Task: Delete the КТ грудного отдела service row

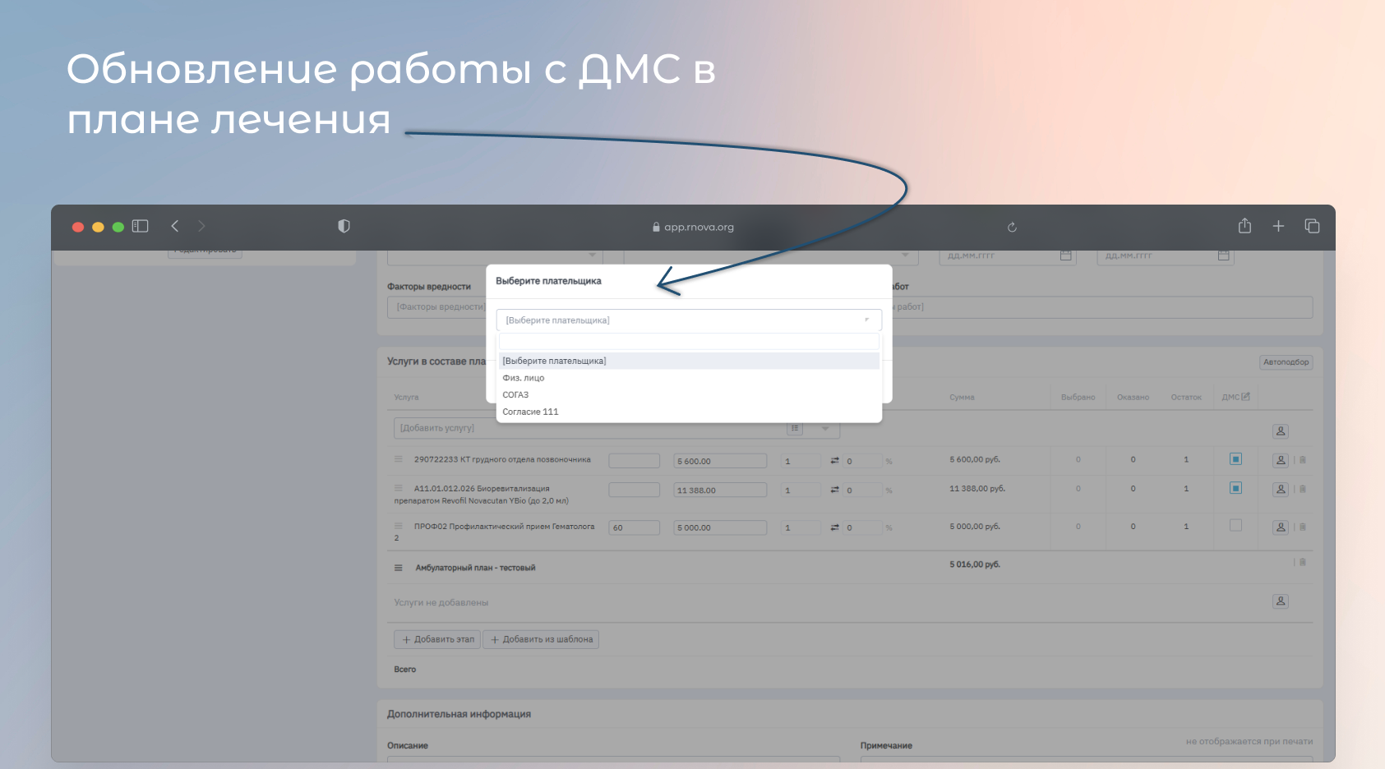Action: click(1303, 460)
